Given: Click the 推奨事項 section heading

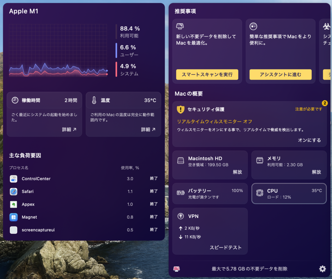Looking at the screenshot, I should (x=185, y=11).
